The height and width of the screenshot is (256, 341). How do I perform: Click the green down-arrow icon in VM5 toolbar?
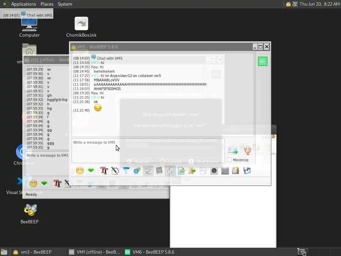(x=91, y=171)
